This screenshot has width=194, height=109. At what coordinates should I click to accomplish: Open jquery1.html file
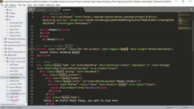[x=15, y=32]
